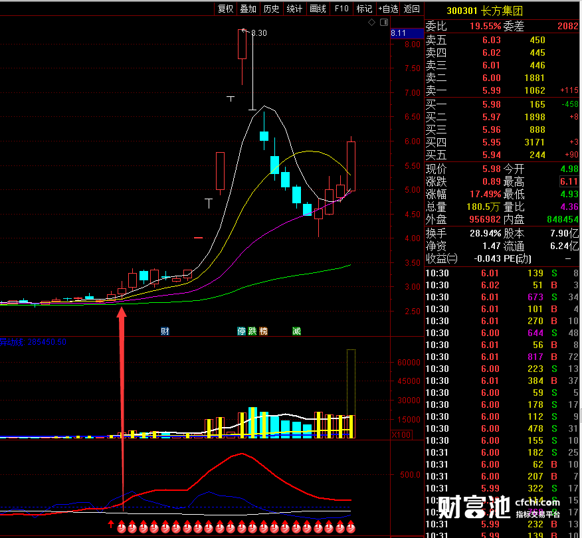Screen dimensions: 582x538
Task: Click 买五 price 5.94
Action: (x=492, y=155)
